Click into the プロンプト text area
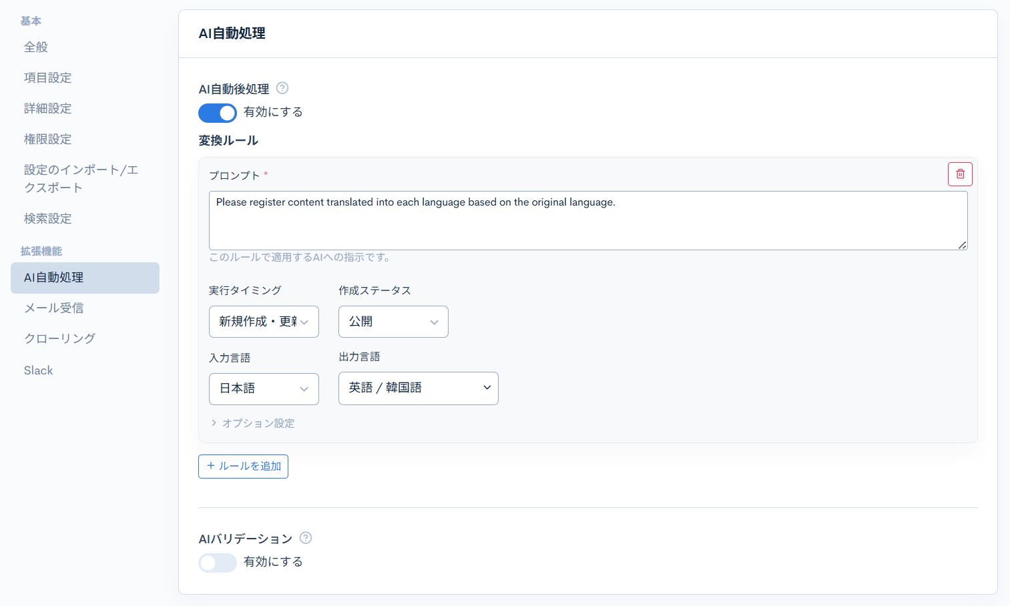 click(x=588, y=220)
